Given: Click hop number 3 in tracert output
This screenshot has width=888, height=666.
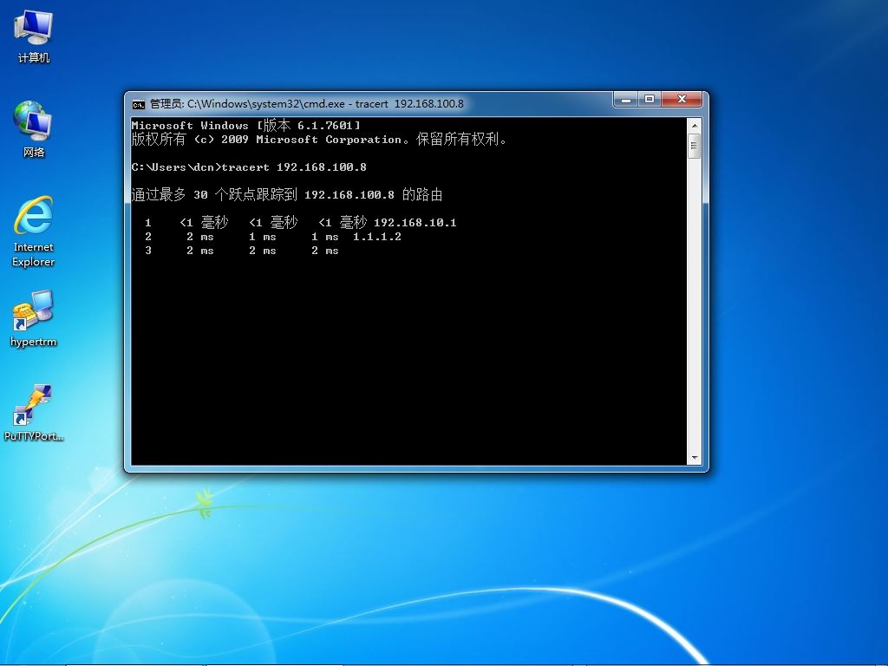Looking at the screenshot, I should (x=148, y=251).
